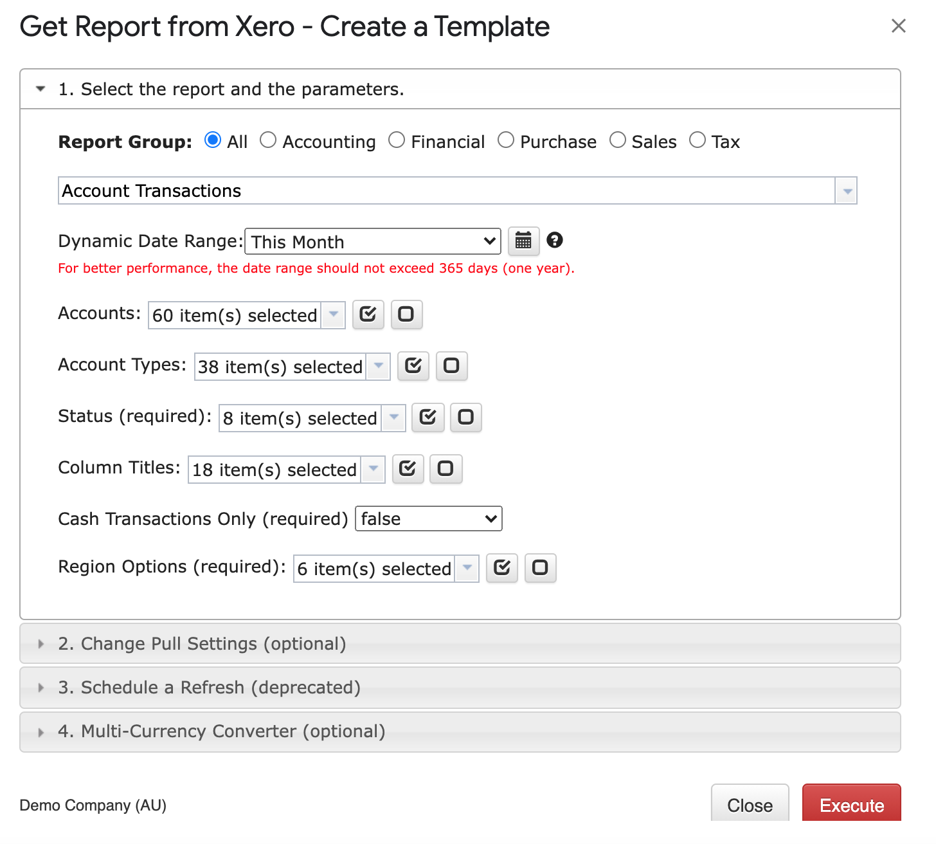Open the Account Transactions report dropdown arrow
936x844 pixels.
tap(846, 191)
